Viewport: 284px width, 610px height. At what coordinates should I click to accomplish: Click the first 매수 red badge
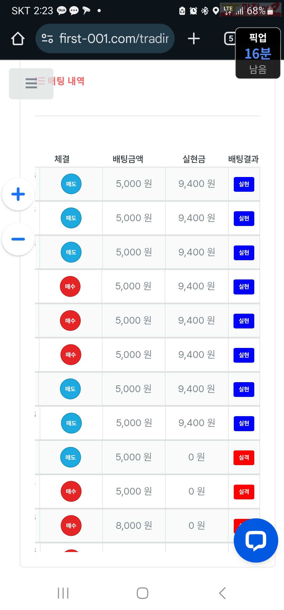click(70, 286)
